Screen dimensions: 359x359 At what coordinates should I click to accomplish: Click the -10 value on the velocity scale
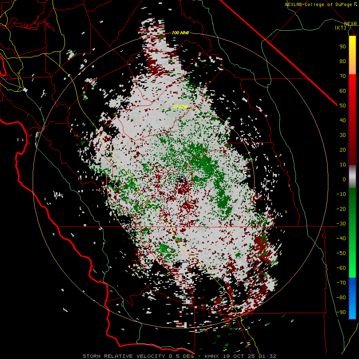(x=341, y=194)
